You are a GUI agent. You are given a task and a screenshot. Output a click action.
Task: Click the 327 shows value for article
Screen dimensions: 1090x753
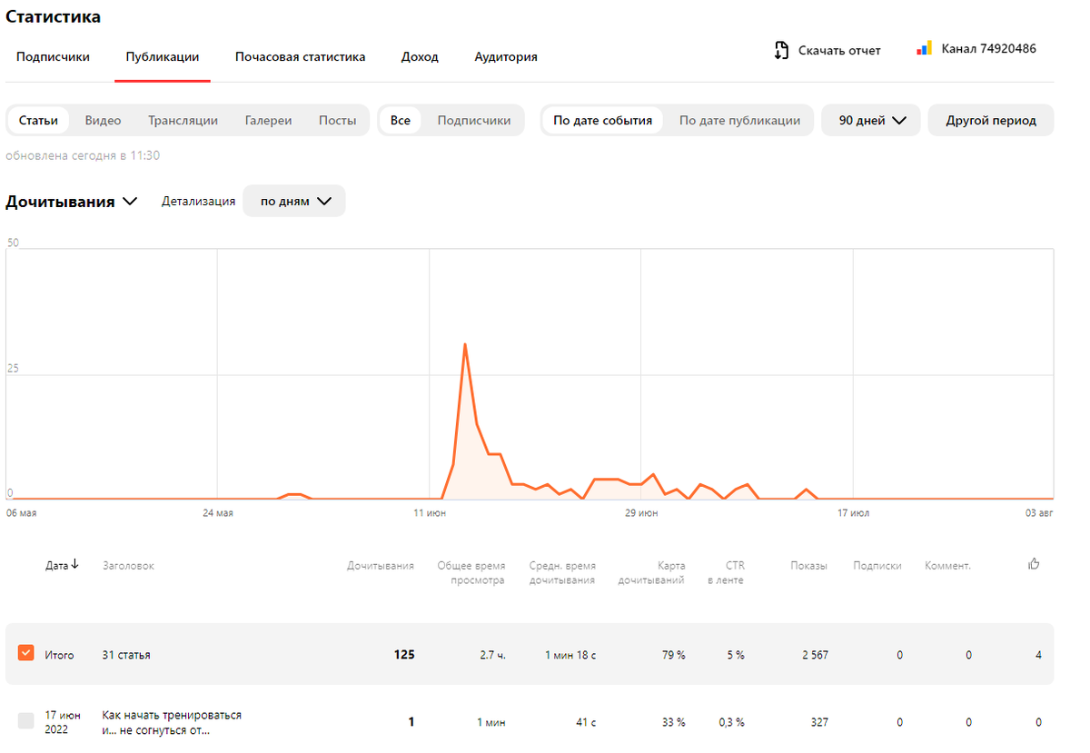point(819,722)
